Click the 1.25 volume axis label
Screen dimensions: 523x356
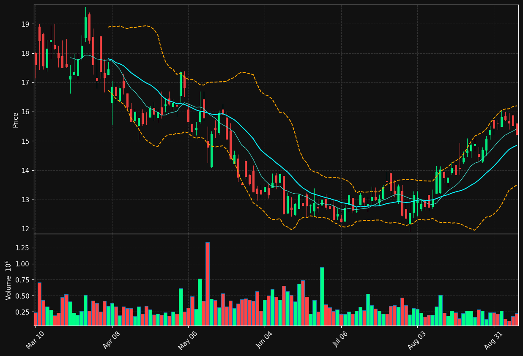[x=23, y=248]
